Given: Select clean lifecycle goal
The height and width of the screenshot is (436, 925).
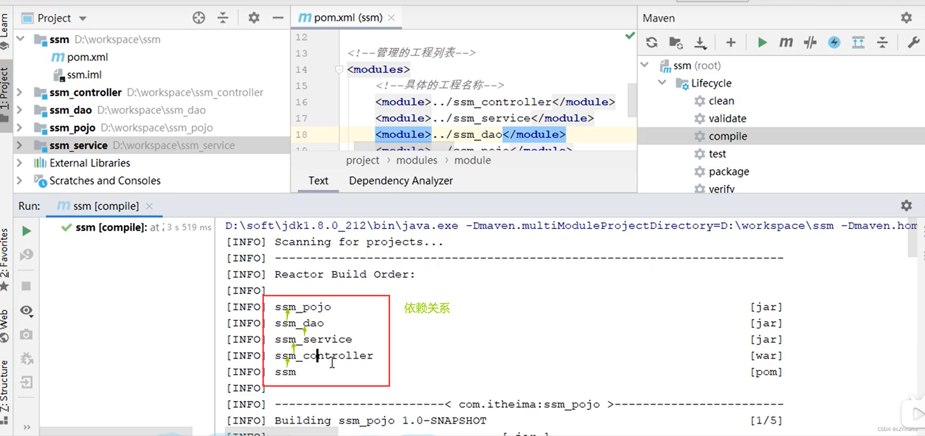Looking at the screenshot, I should click(x=714, y=101).
